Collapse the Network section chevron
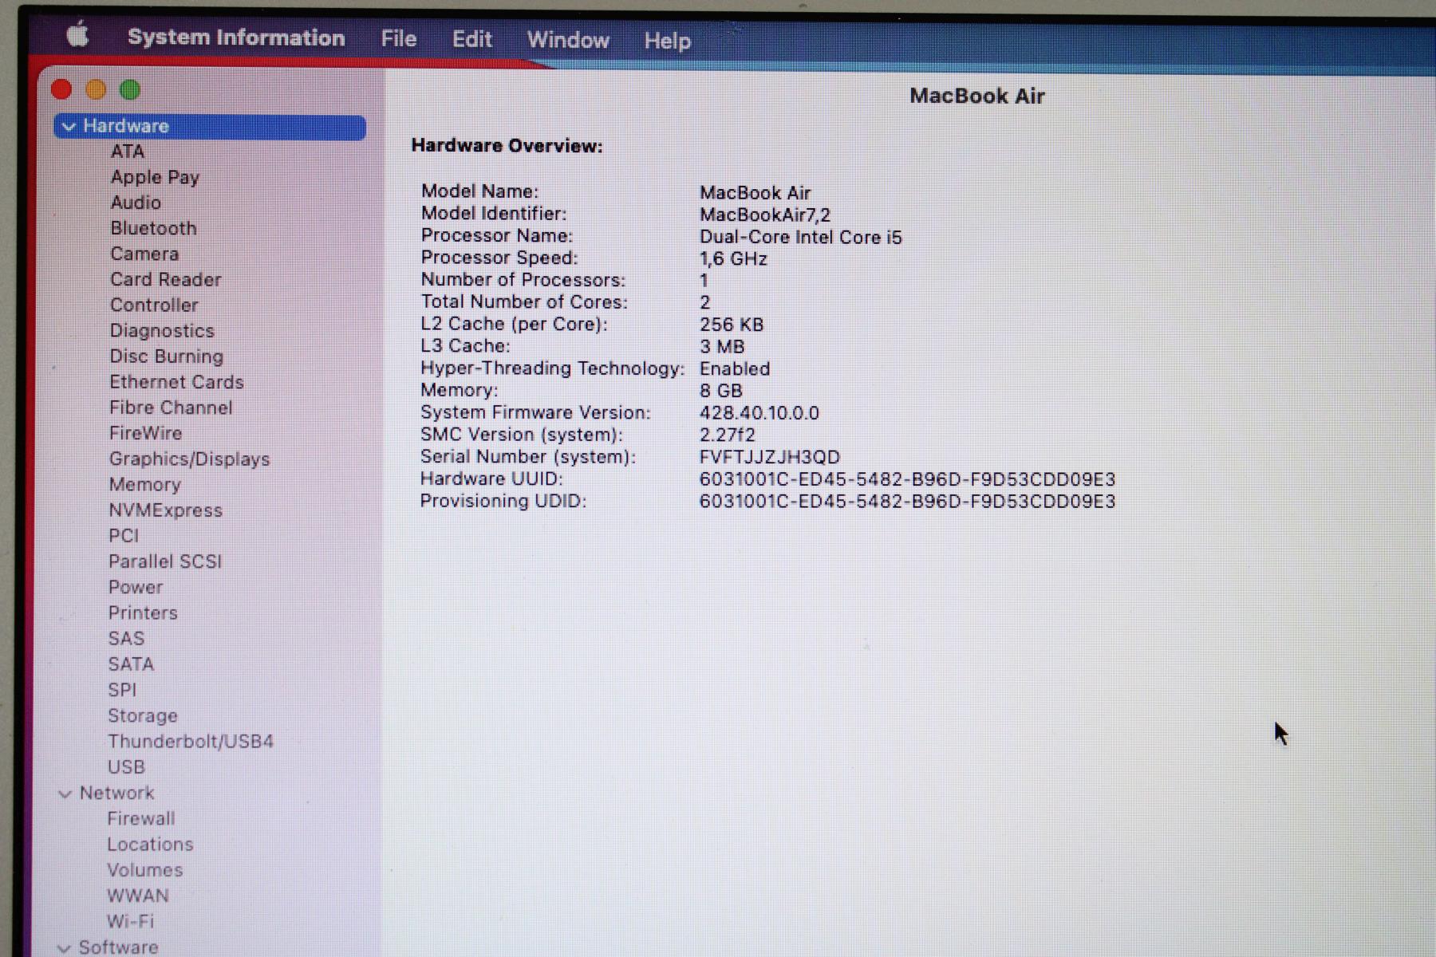The height and width of the screenshot is (957, 1436). click(65, 794)
